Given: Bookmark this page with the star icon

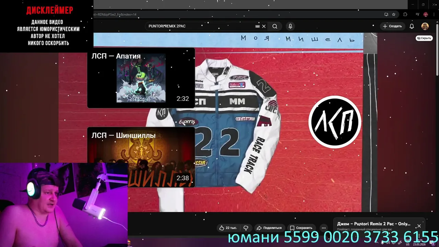Looking at the screenshot, I should point(394,14).
